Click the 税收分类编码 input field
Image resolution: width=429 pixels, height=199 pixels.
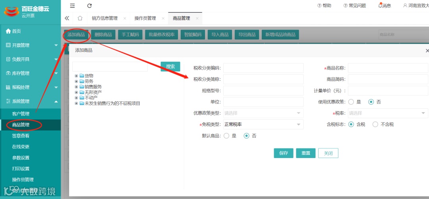click(263, 68)
